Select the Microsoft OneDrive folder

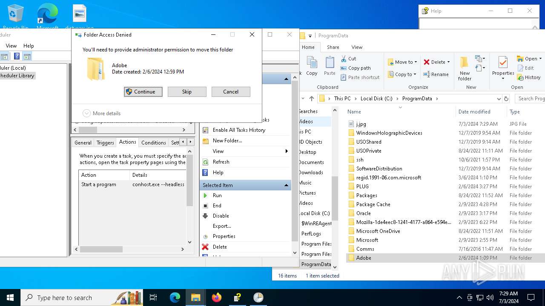pos(378,231)
